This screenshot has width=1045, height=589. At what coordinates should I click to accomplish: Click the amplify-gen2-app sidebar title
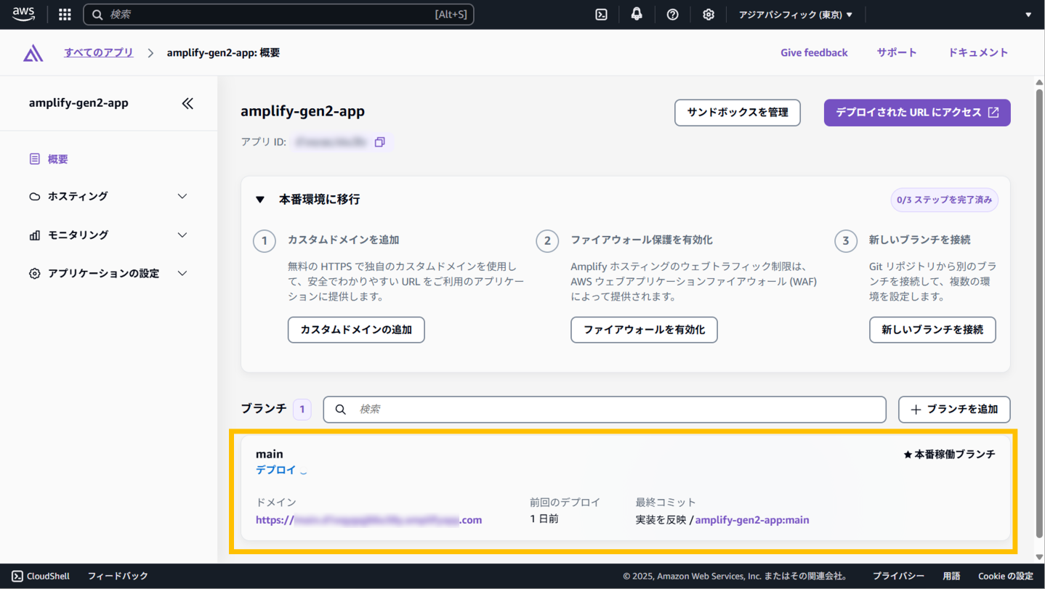tap(78, 103)
